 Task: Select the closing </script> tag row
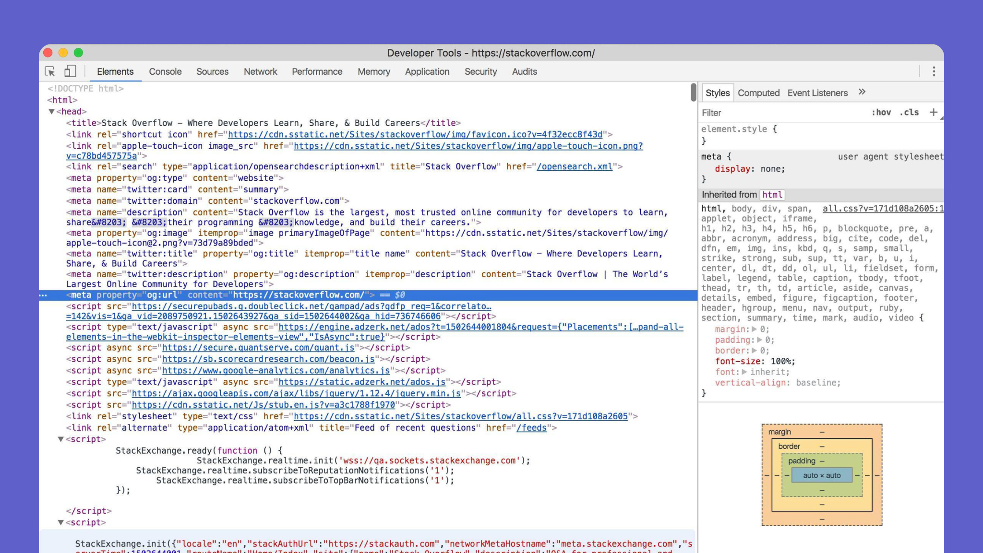(x=89, y=511)
